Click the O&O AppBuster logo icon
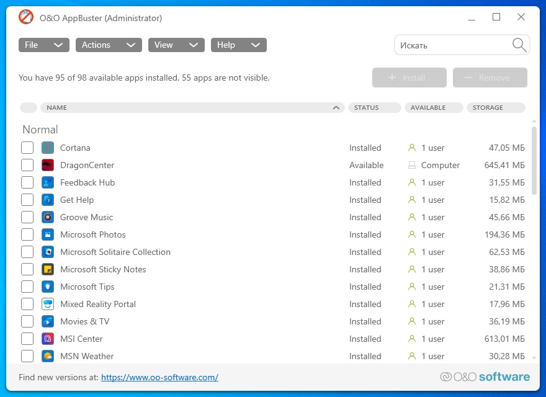546x397 pixels. pyautogui.click(x=26, y=17)
